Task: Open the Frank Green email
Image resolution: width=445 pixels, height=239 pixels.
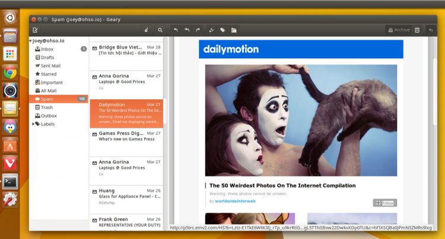Action: 126,222
